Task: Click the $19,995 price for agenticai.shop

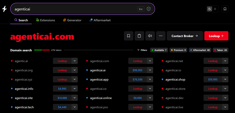Action: [213, 79]
